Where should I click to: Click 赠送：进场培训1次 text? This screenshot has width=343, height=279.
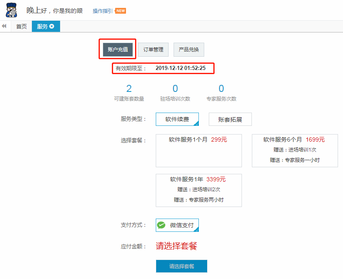point(295,150)
